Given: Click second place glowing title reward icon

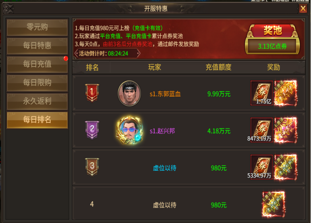Looking at the screenshot, I should (x=286, y=130).
